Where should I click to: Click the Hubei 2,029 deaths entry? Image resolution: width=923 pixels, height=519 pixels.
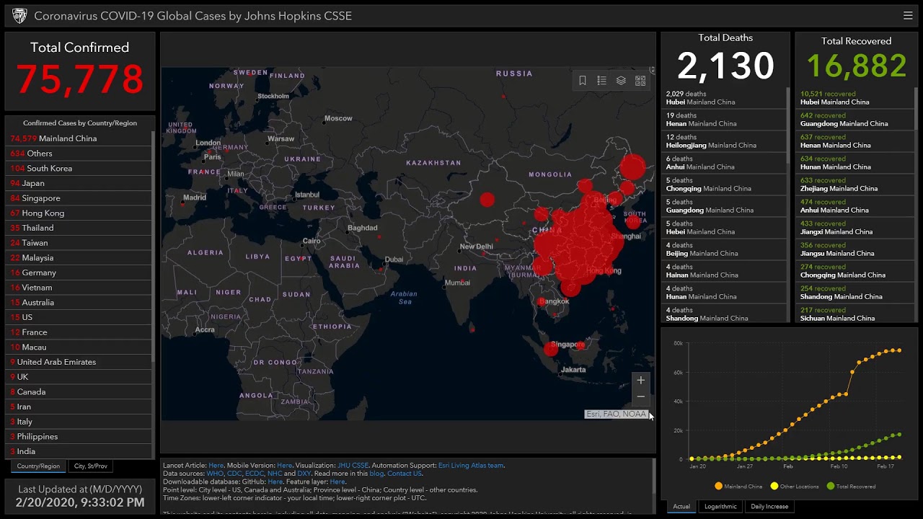724,98
